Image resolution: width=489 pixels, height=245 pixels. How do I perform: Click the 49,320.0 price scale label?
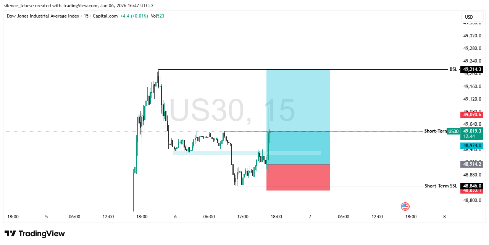[x=472, y=36]
